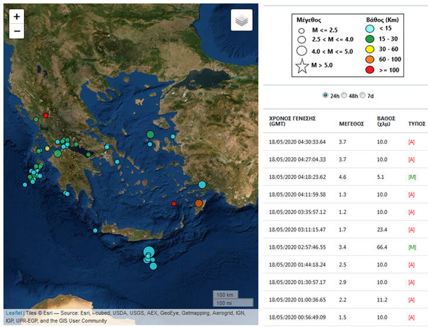The width and height of the screenshot is (428, 327).
Task: Open [M] link for the 02:57:46.55 event
Action: tap(412, 247)
